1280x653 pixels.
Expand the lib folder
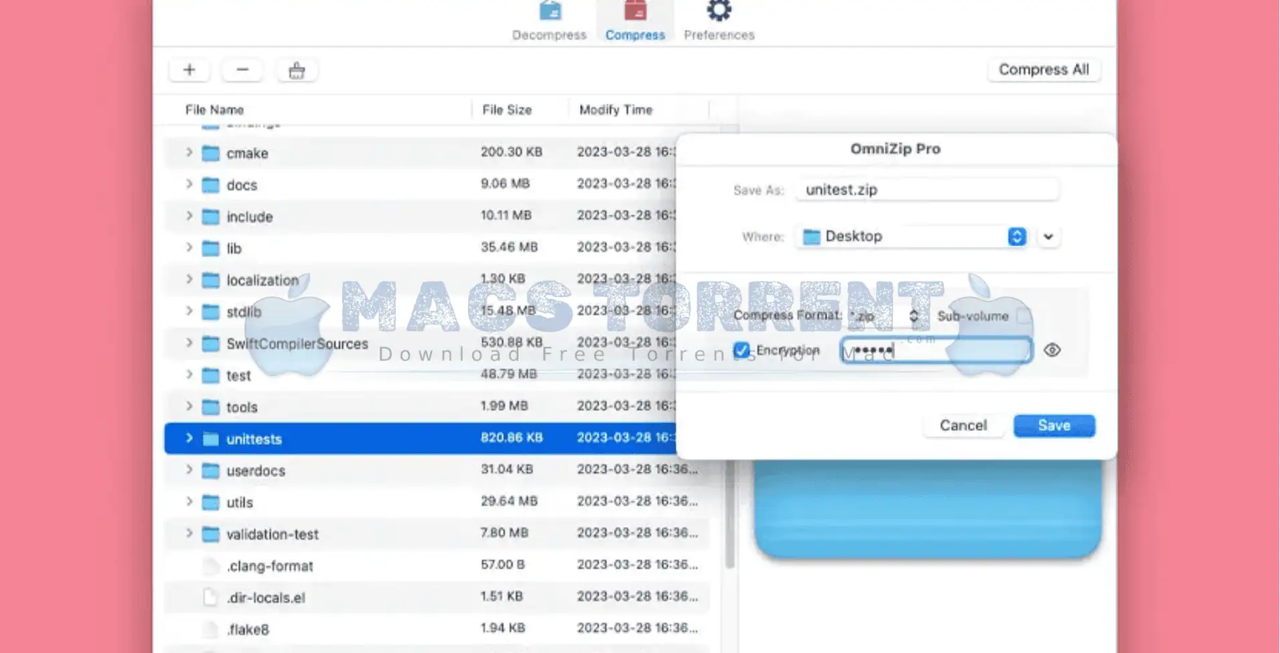189,248
